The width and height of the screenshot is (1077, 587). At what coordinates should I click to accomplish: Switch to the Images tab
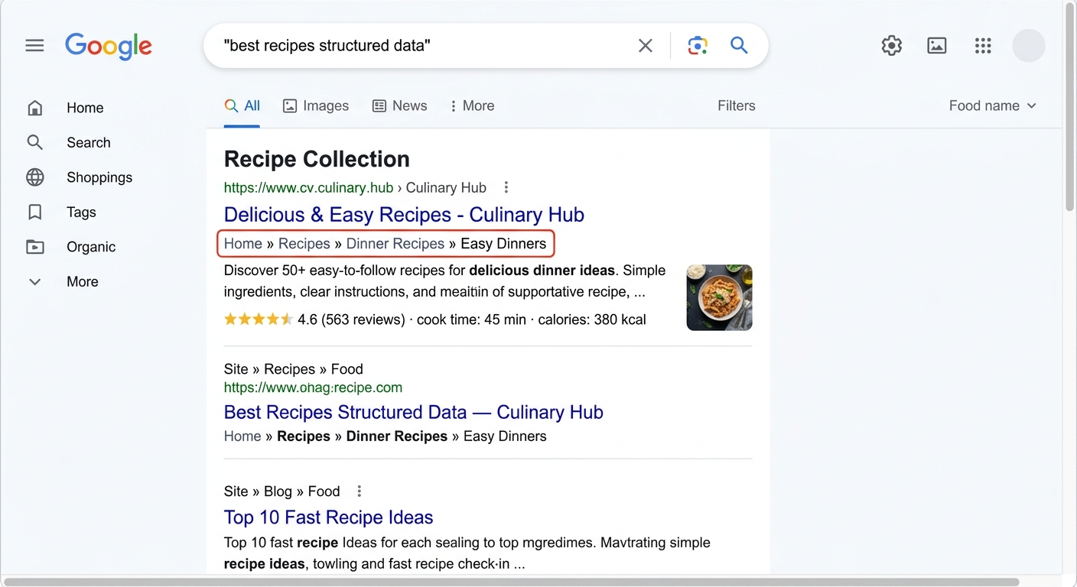click(x=316, y=105)
